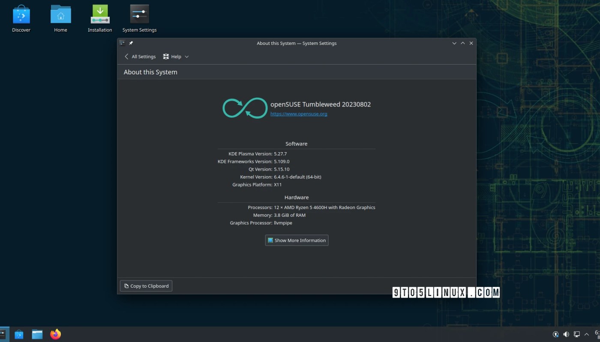Open the audio volume tray icon
Screen dimensions: 600x342
(566, 334)
